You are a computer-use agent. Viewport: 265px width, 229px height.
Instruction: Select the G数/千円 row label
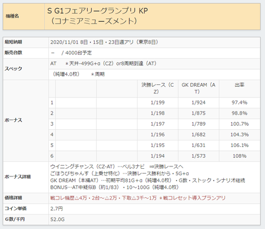click(x=15, y=219)
